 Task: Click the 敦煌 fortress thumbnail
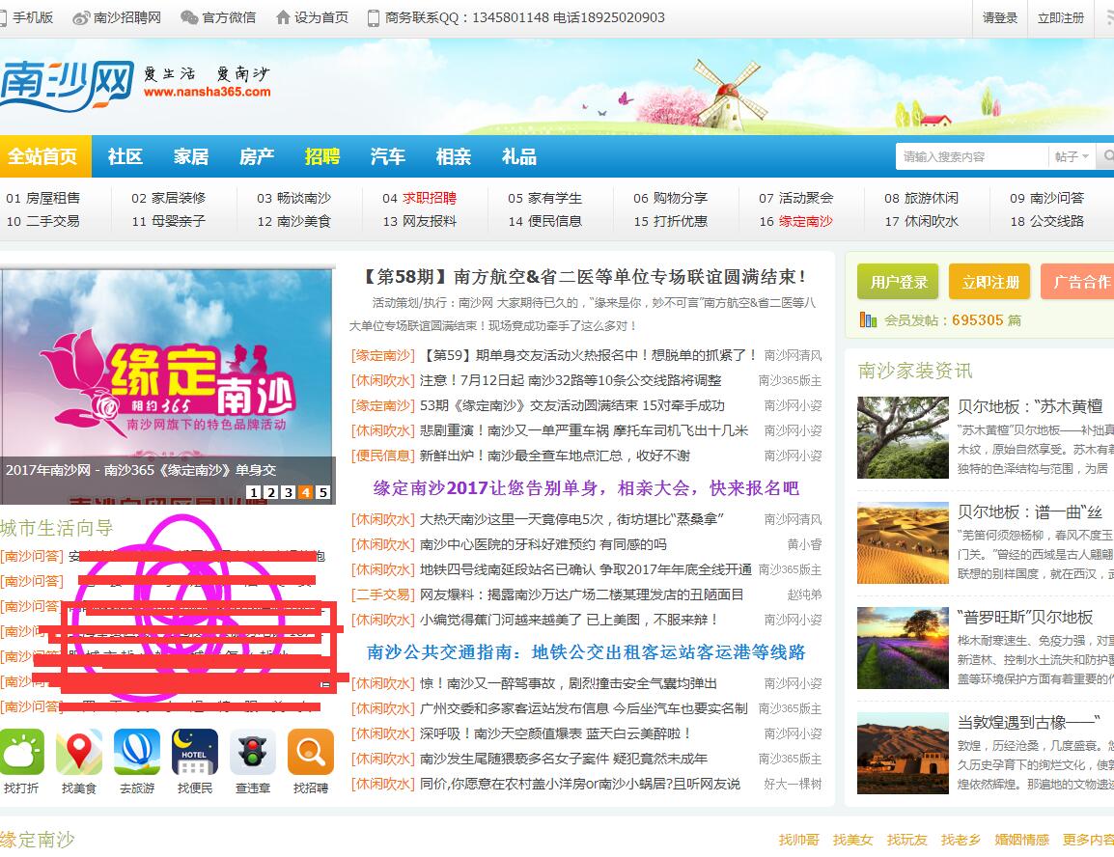[x=903, y=753]
